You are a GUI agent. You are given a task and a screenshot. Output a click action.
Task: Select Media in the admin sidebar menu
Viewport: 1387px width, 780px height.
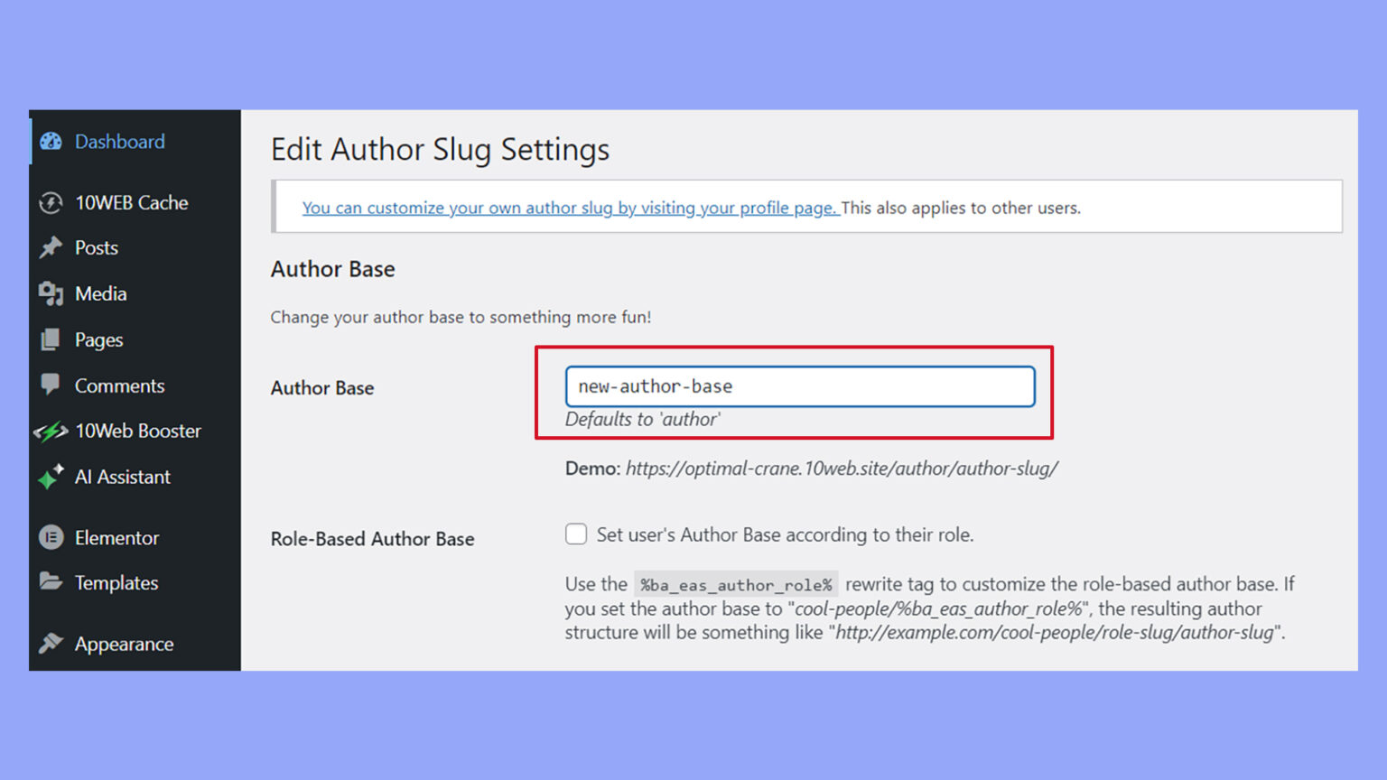click(x=100, y=293)
